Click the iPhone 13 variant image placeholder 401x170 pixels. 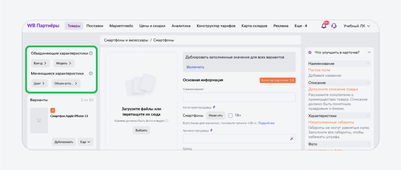click(39, 121)
